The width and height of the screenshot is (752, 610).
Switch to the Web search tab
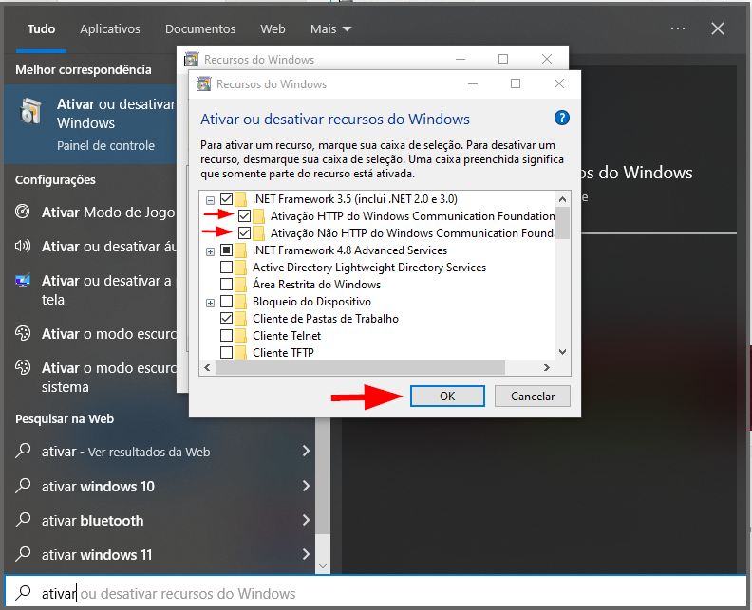click(x=273, y=28)
